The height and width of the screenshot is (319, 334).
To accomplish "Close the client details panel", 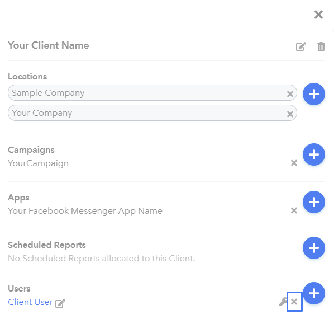I will pos(318,15).
